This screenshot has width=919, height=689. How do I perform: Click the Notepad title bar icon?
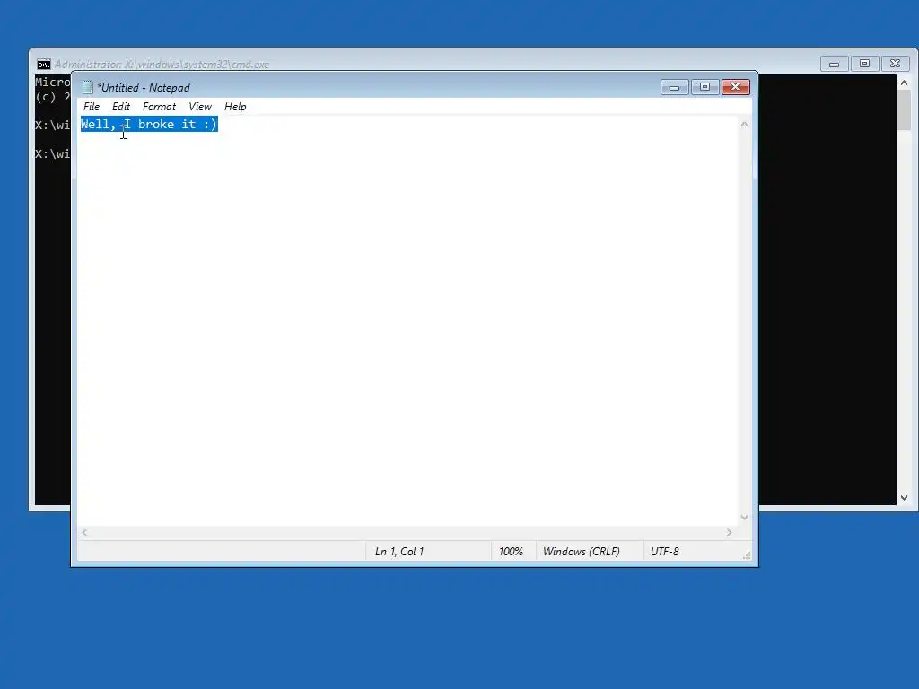click(87, 87)
